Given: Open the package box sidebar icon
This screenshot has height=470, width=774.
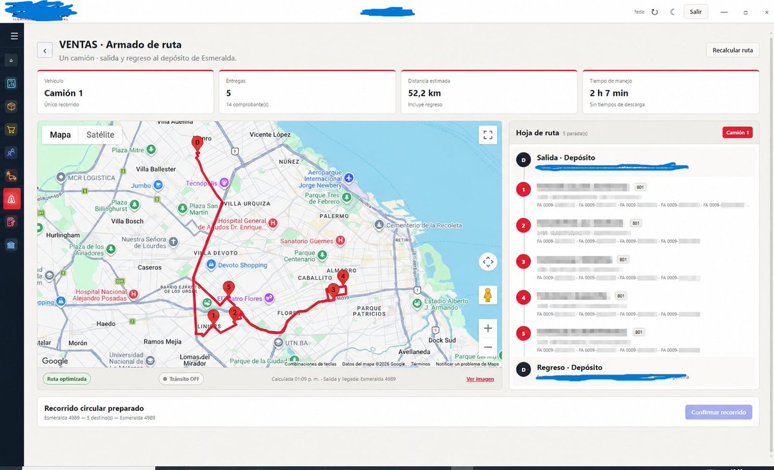Looking at the screenshot, I should pos(12,106).
